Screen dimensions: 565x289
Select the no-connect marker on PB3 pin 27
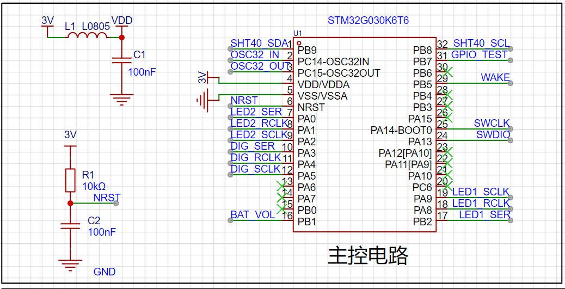click(x=447, y=106)
